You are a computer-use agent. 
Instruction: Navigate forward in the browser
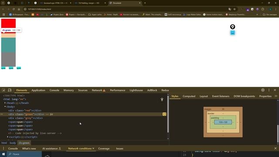[x=8, y=9]
